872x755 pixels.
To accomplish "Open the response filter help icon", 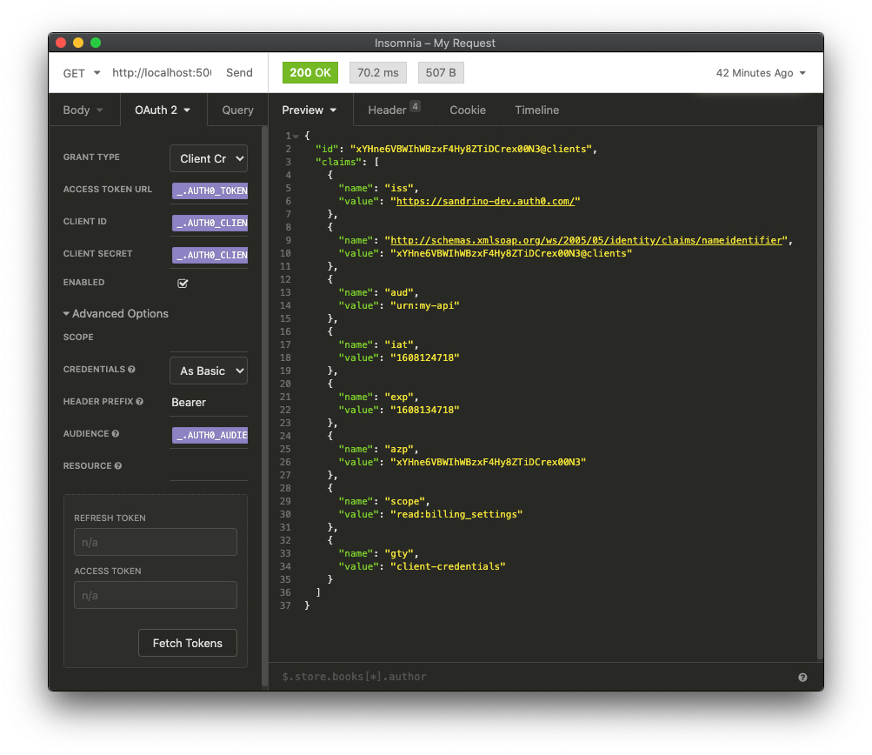I will tap(802, 678).
